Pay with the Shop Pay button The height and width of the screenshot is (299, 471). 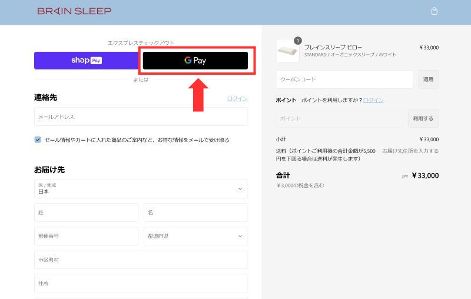coord(86,61)
